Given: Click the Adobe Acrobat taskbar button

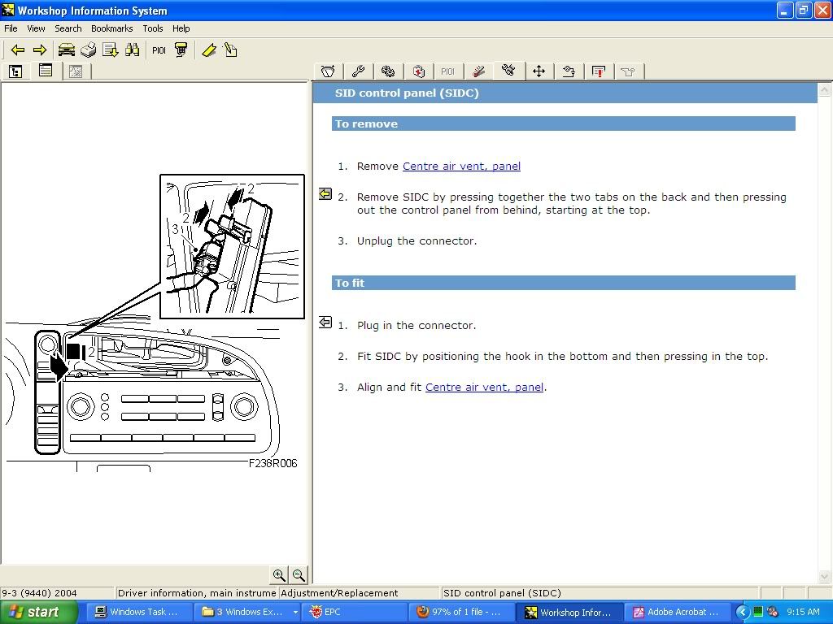Looking at the screenshot, I should (677, 612).
